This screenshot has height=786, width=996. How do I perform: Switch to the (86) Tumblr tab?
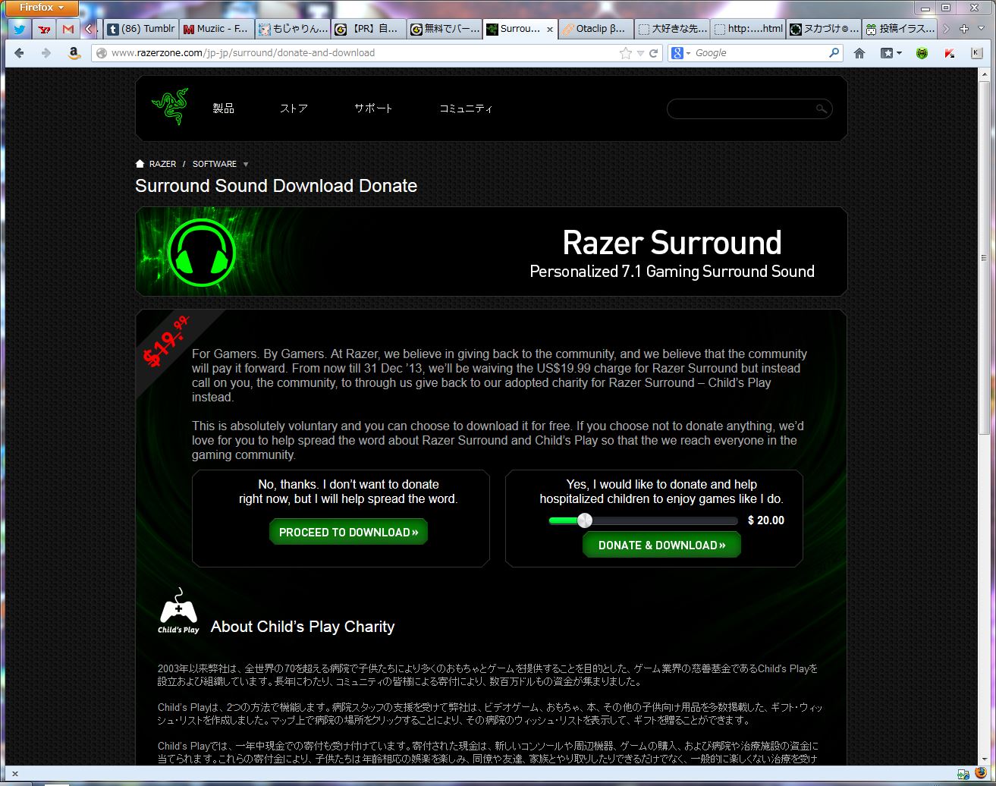[x=141, y=30]
